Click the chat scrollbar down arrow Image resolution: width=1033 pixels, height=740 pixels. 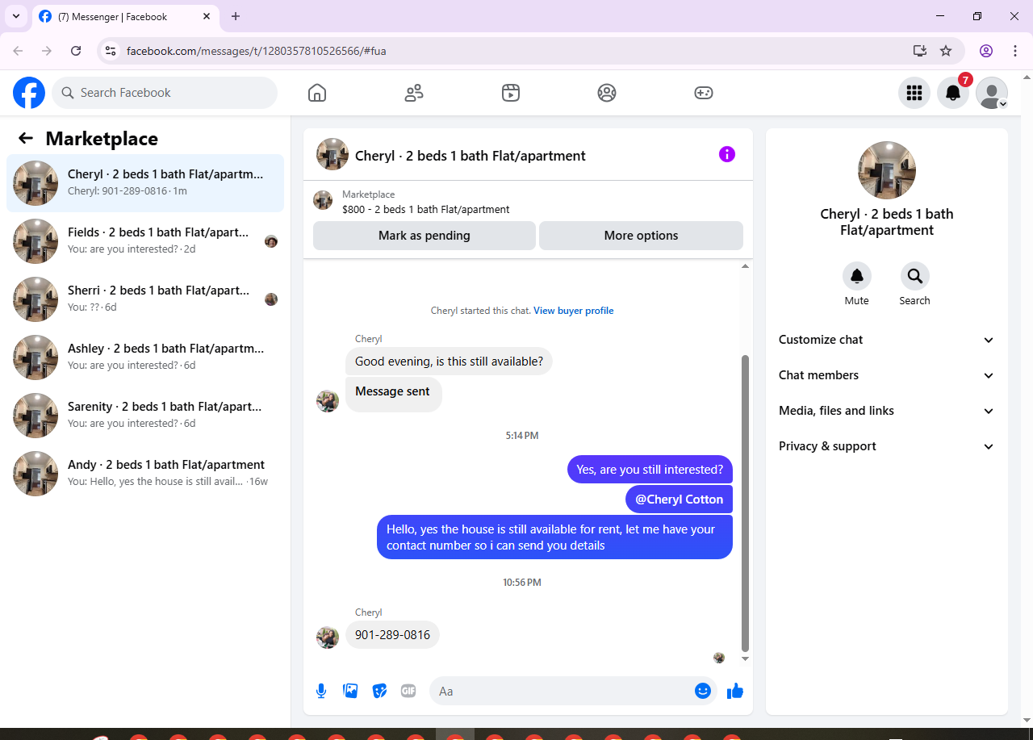[746, 658]
